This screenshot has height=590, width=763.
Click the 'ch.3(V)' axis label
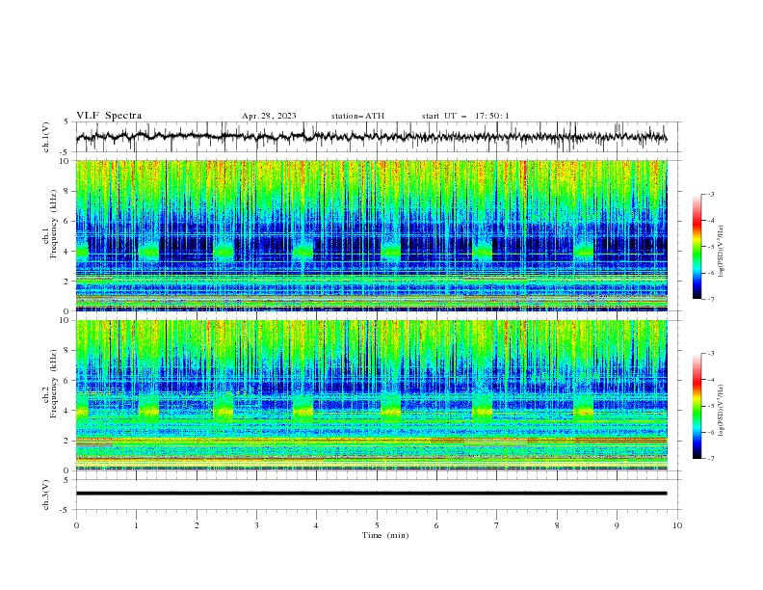coord(46,495)
